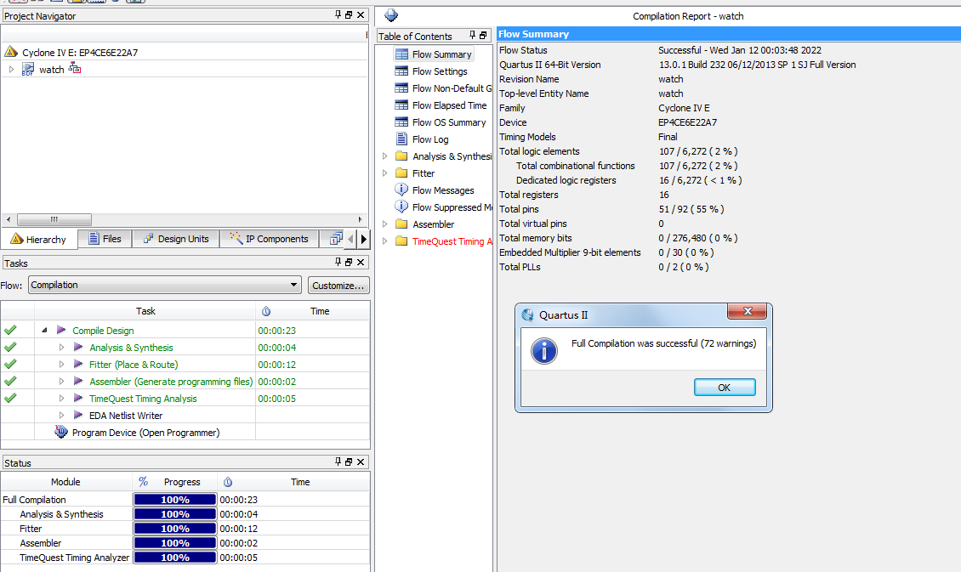
Task: Expand the Fitter (Place & Route) task
Action: click(x=61, y=365)
